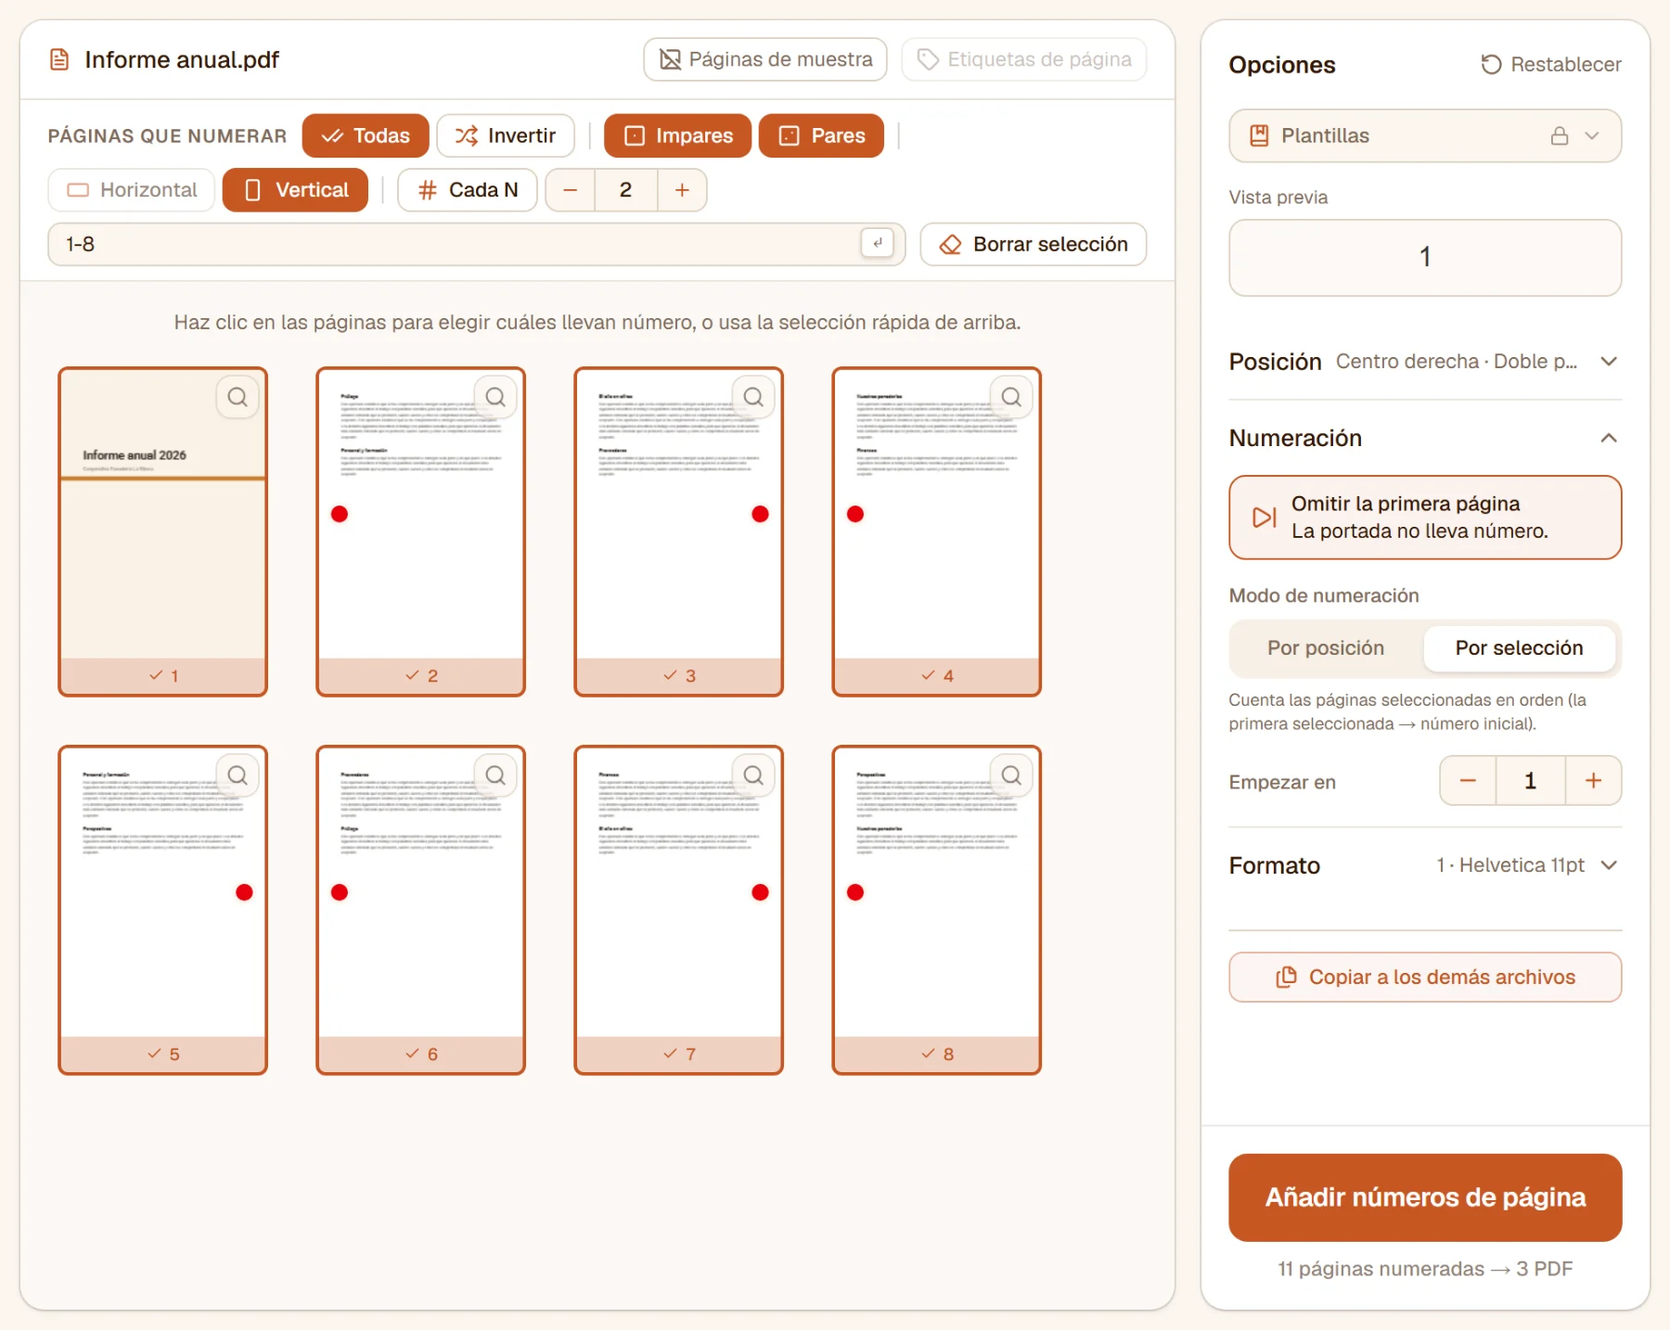
Task: Toggle Omitir la primera página option
Action: tap(1425, 518)
